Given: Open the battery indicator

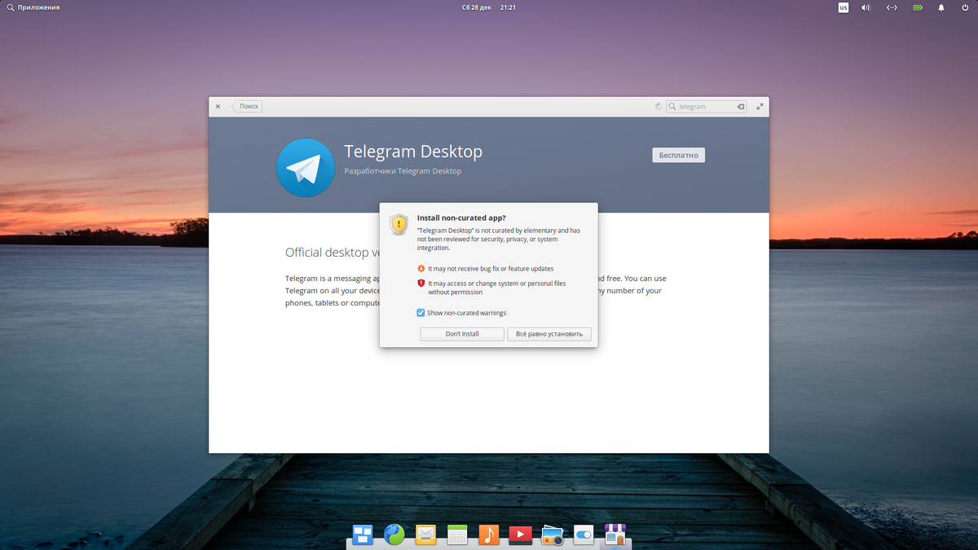Looking at the screenshot, I should click(918, 7).
